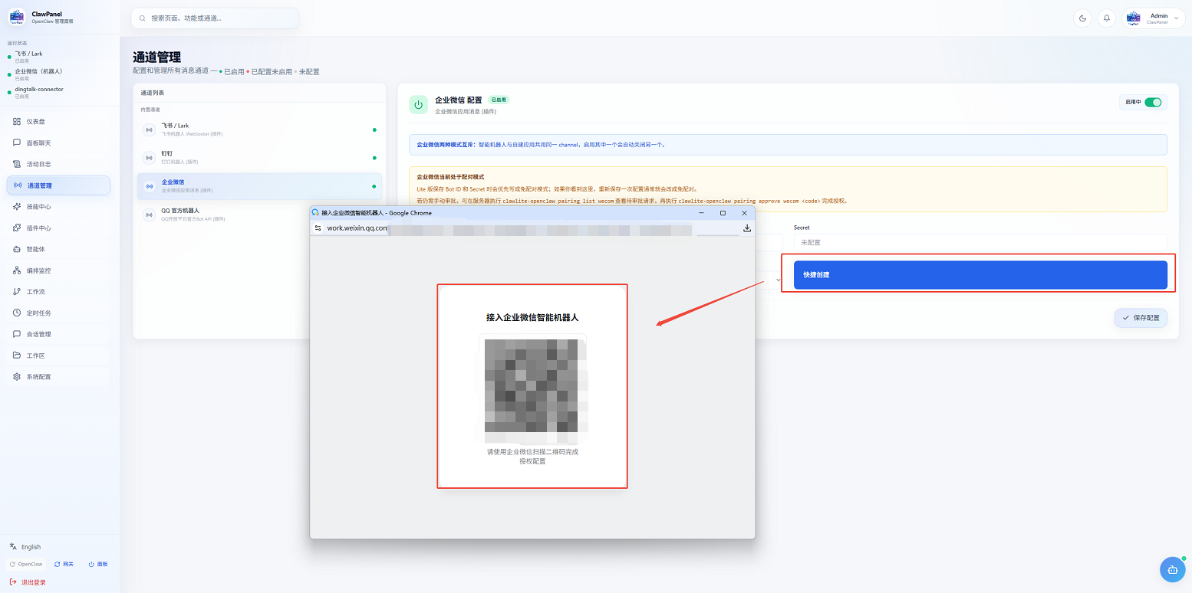
Task: Toggle dark mode with the moon icon
Action: (1082, 18)
